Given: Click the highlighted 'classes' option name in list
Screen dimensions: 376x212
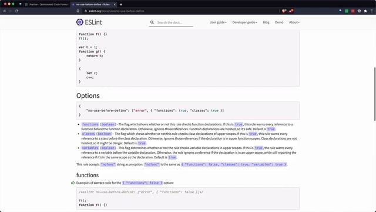Looking at the screenshot, I should click(x=88, y=134).
